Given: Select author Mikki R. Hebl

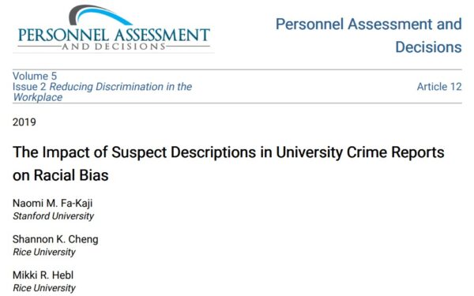Looking at the screenshot, I should 43,275.
